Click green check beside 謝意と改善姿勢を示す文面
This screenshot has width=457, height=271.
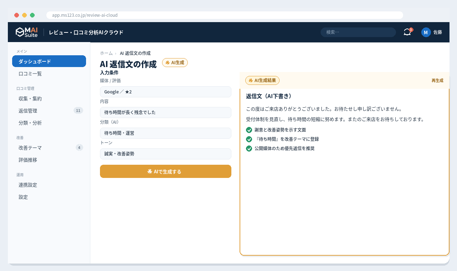(249, 130)
